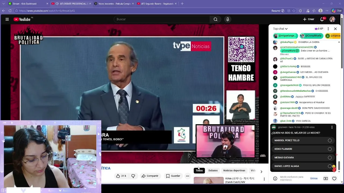Open a new browser tab
344x193 pixels.
click(x=182, y=3)
